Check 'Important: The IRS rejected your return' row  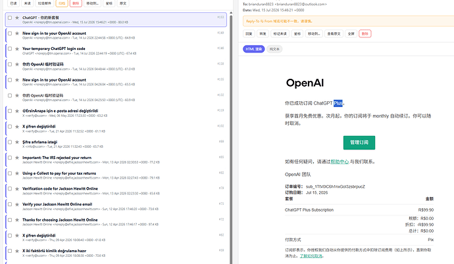click(10, 158)
